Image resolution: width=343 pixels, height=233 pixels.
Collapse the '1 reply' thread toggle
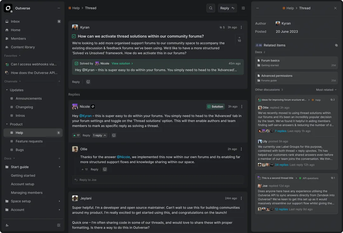click(99, 135)
